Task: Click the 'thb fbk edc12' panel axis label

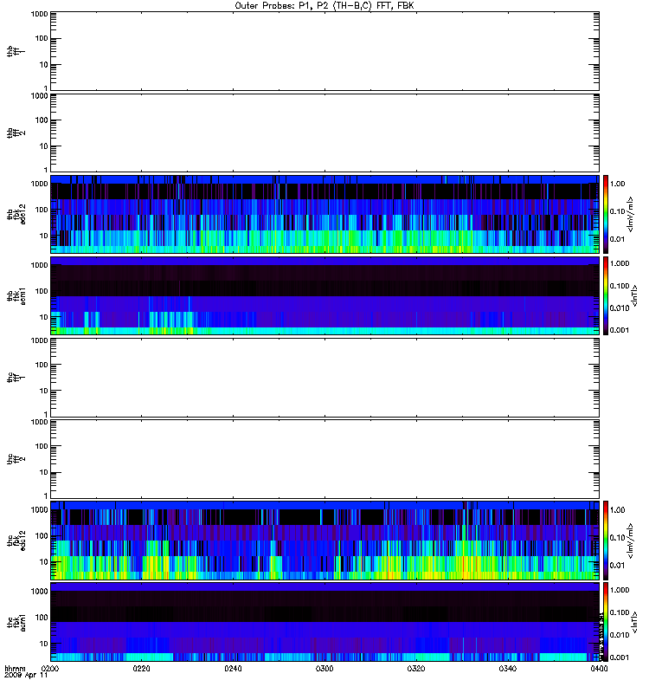Action: tap(16, 214)
